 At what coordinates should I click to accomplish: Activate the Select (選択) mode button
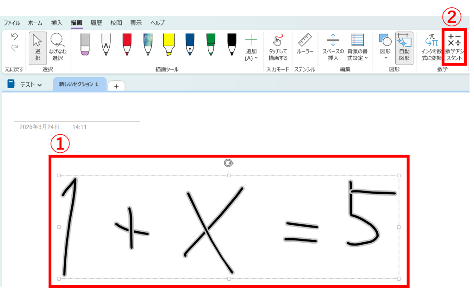point(37,48)
